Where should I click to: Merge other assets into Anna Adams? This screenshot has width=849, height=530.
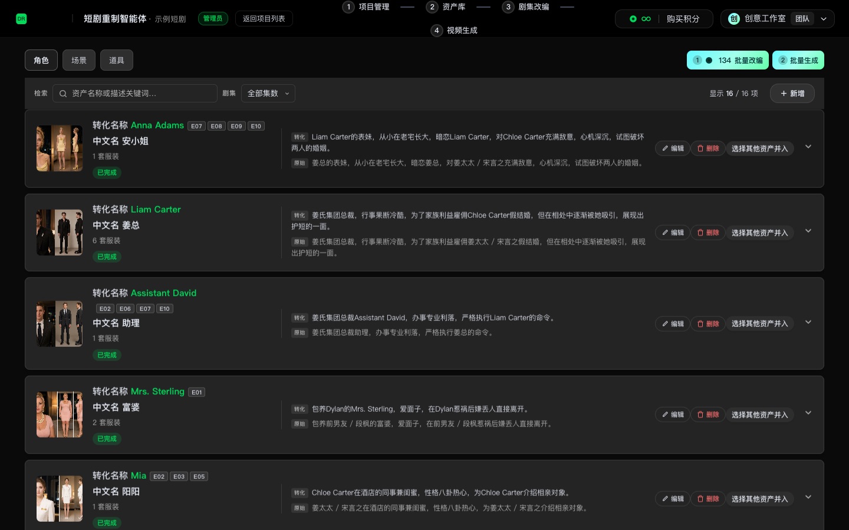[x=759, y=148]
